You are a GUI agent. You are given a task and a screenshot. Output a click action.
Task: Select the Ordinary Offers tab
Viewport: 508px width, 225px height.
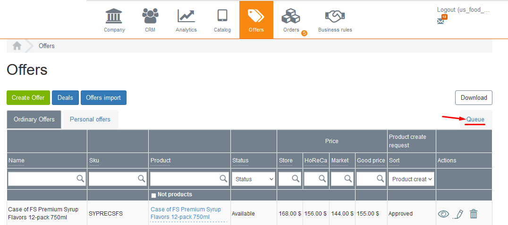34,120
